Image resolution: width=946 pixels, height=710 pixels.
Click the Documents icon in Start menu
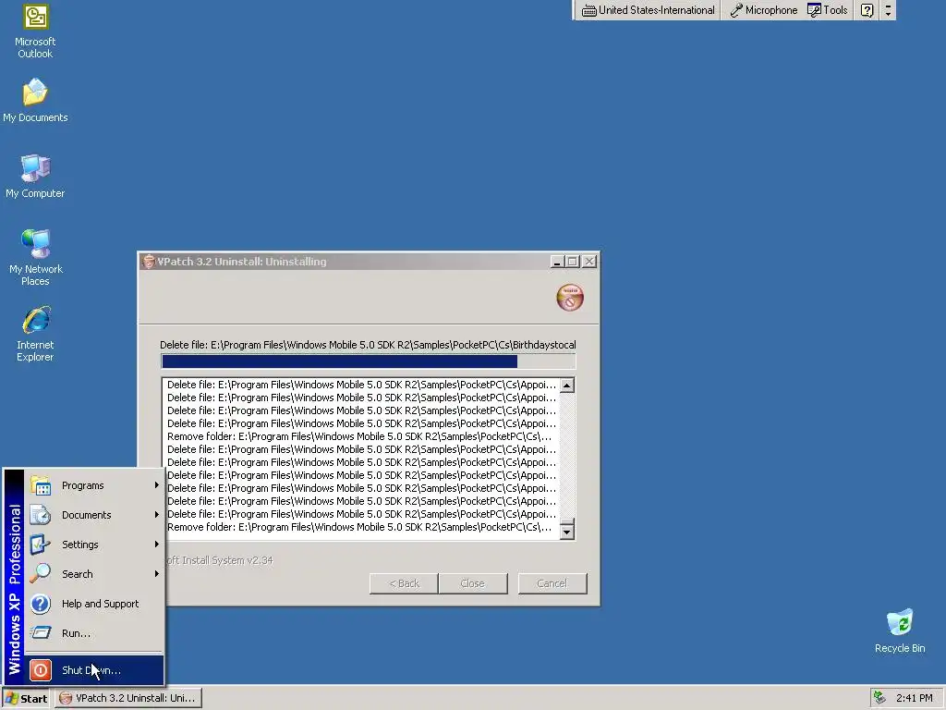pyautogui.click(x=41, y=515)
